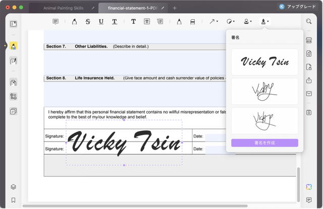The height and width of the screenshot is (209, 323).
Task: Click the eraser tool in the toolbar
Action: click(192, 22)
